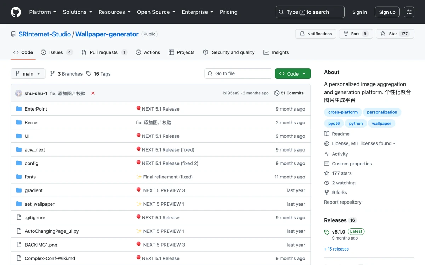Click the failed status X icon
Image resolution: width=425 pixels, height=265 pixels.
tap(93, 93)
